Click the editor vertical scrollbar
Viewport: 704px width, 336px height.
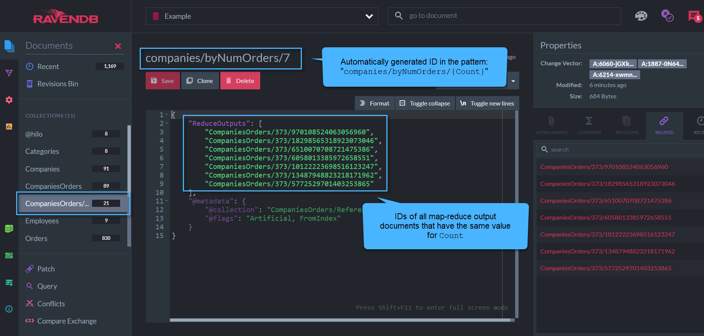517,214
